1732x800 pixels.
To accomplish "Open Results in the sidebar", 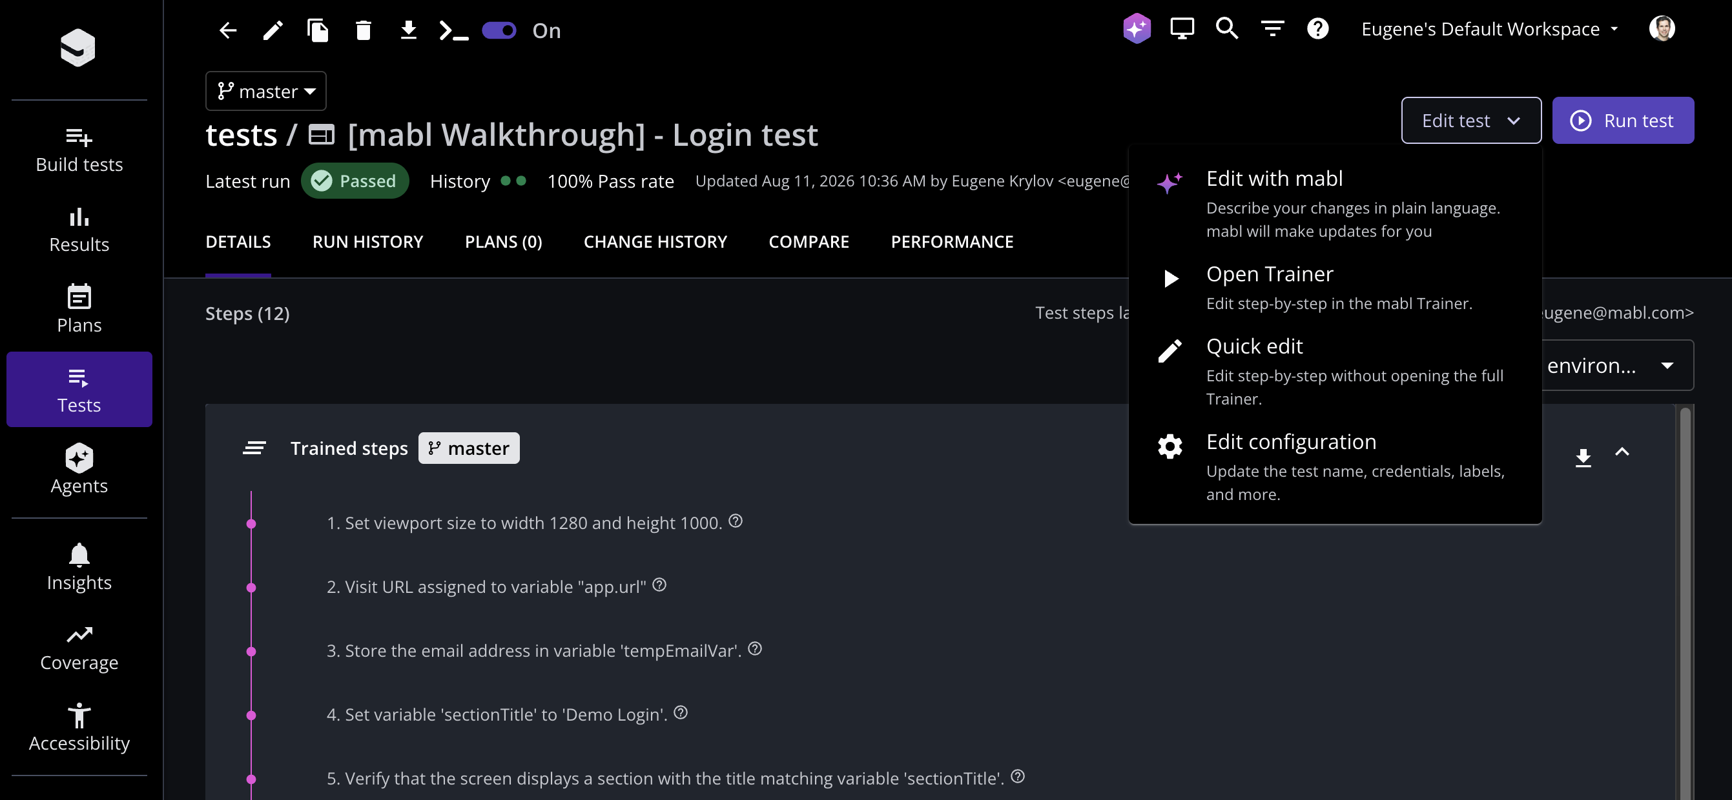I will pos(79,230).
